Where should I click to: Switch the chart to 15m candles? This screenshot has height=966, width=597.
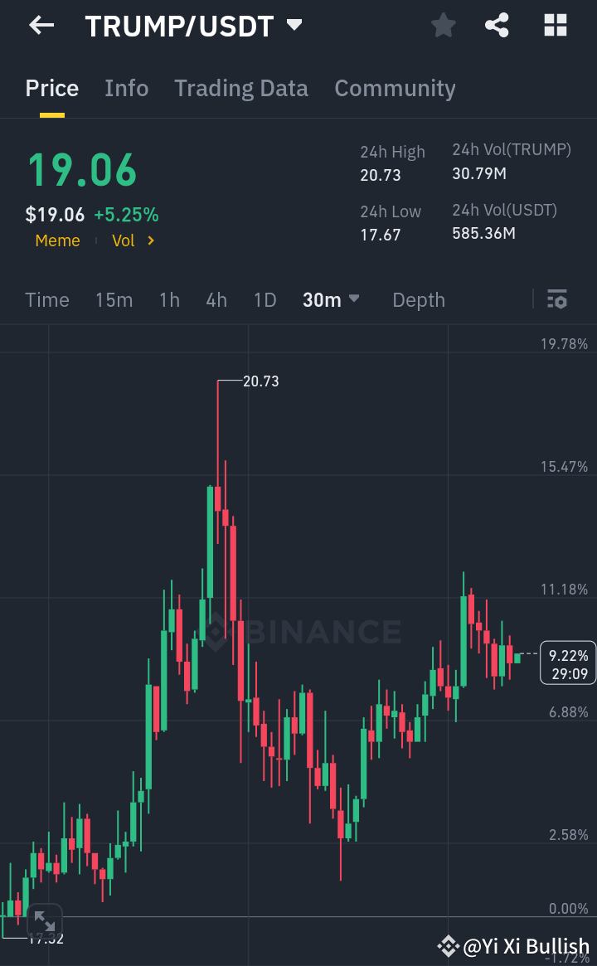click(114, 300)
